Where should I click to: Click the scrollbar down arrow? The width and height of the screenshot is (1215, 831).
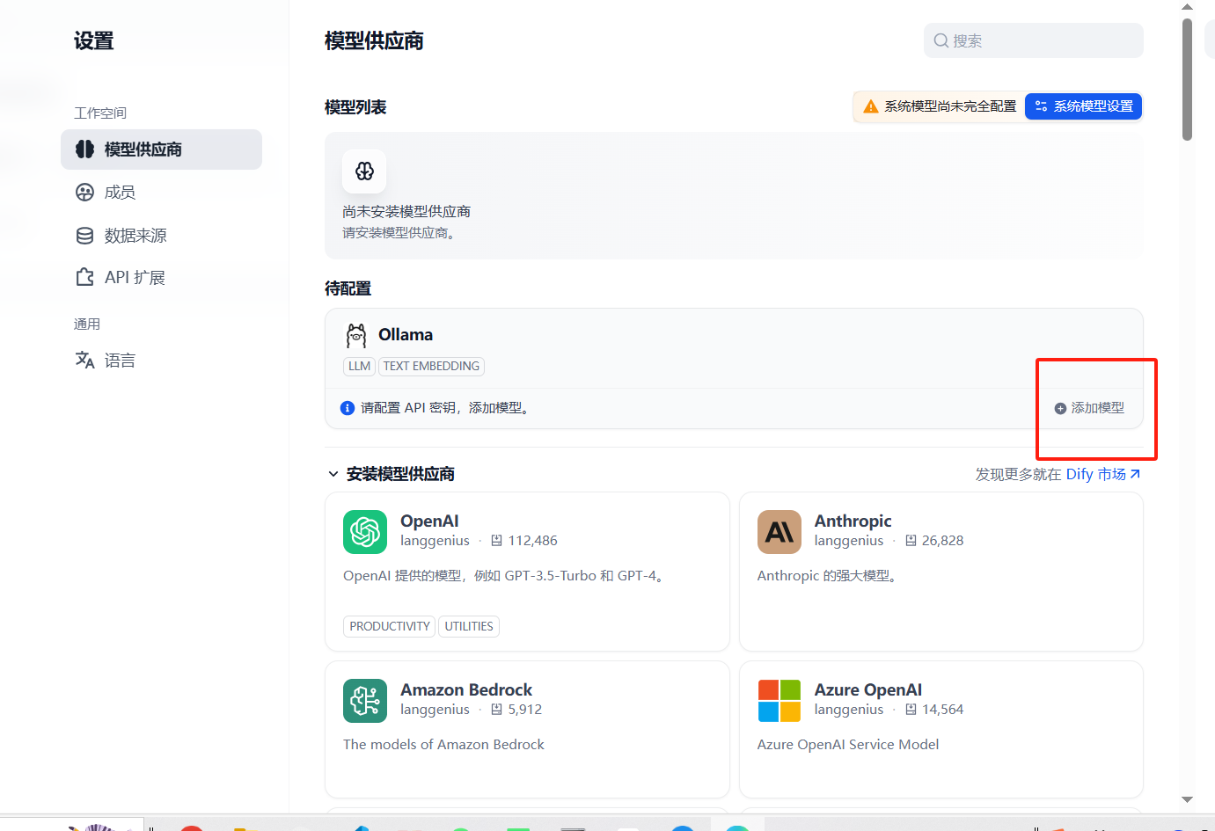point(1187,799)
